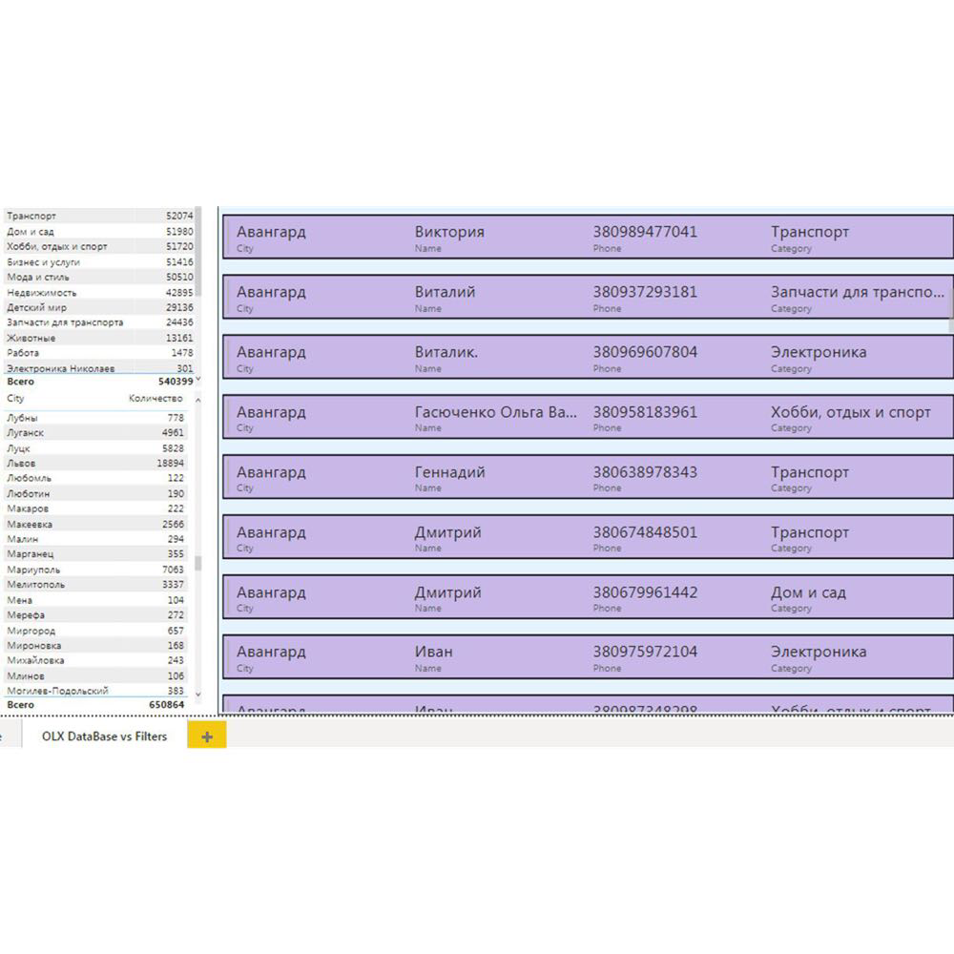The image size is (954, 954).
Task: Select the Дом и сад row showing 51980
Action: pyautogui.click(x=100, y=231)
